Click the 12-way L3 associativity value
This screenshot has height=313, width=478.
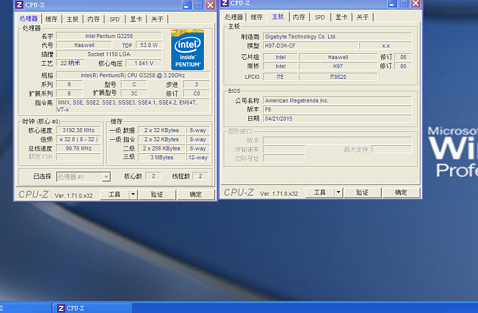click(198, 157)
